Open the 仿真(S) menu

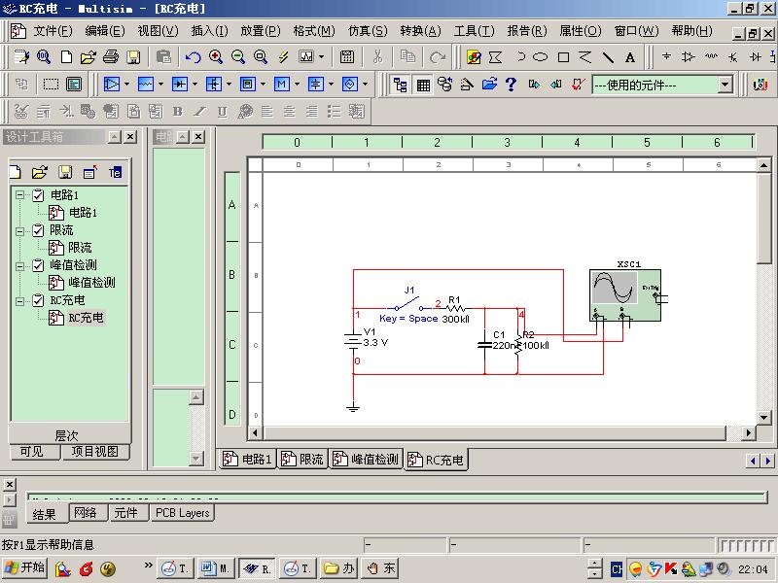coord(368,31)
